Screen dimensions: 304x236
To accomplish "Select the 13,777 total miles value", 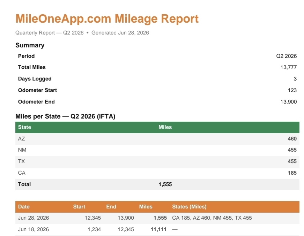I will click(x=289, y=67).
